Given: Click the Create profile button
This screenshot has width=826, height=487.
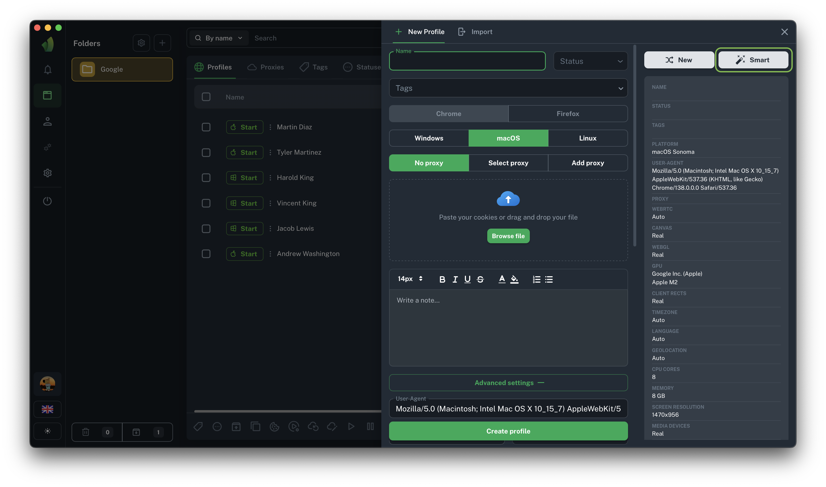Looking at the screenshot, I should pos(508,431).
